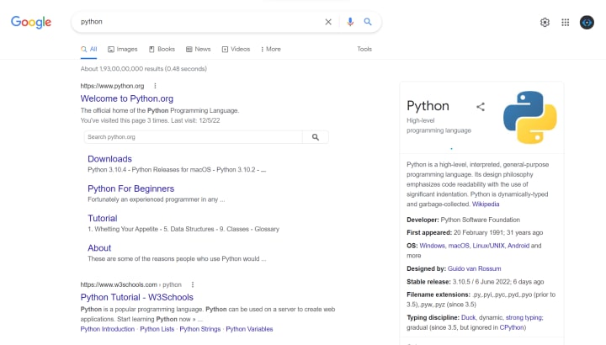
Task: Open the Wikipedia link in panel
Action: [x=486, y=204]
